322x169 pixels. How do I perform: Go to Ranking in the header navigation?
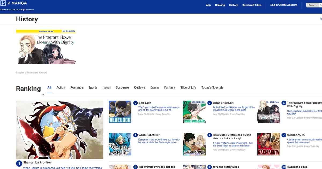point(220,5)
